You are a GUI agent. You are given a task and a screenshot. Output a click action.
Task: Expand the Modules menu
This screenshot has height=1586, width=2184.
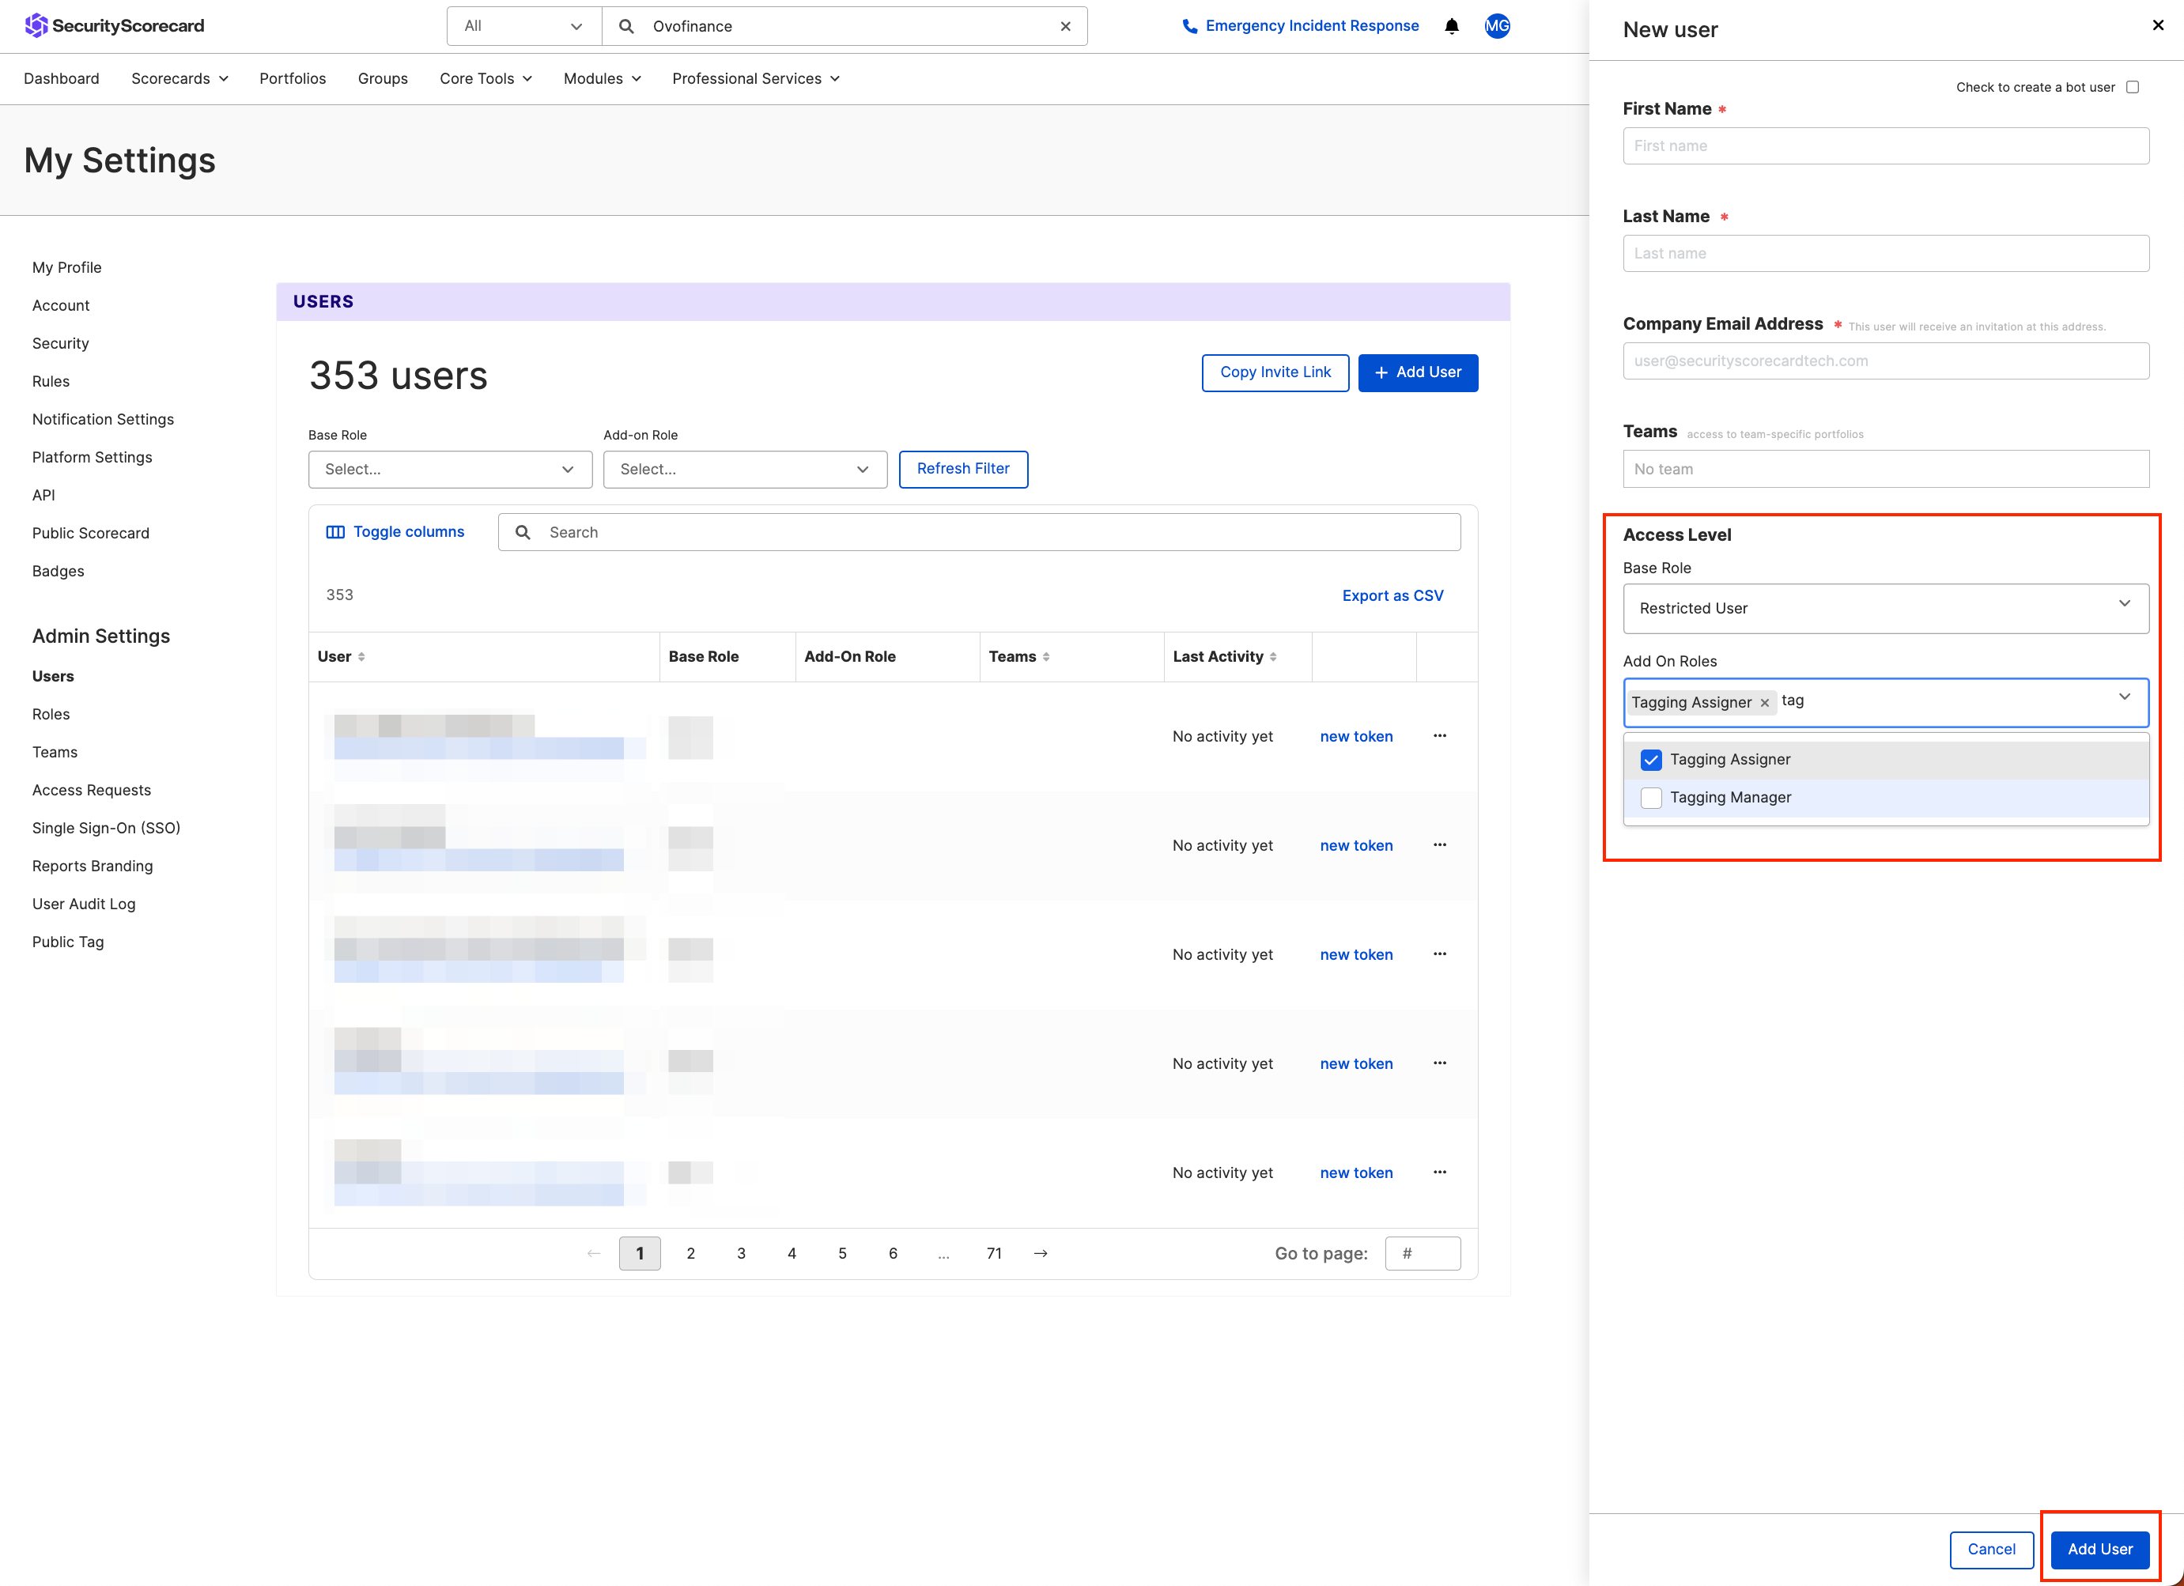pos(602,78)
